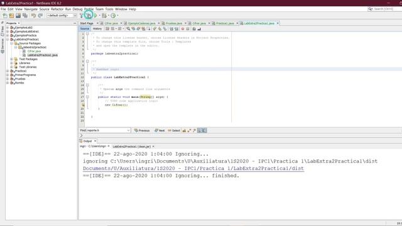
Task: Click the New Project toolbar icon
Action: [x=11, y=16]
